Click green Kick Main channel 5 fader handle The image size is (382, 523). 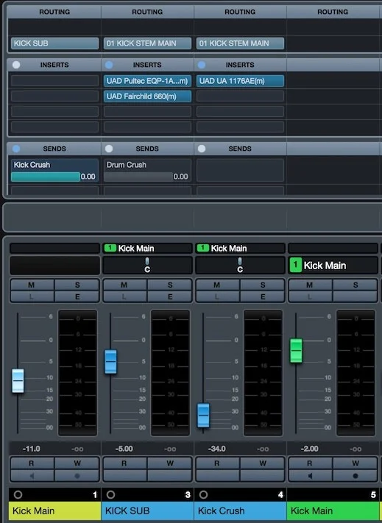click(297, 351)
